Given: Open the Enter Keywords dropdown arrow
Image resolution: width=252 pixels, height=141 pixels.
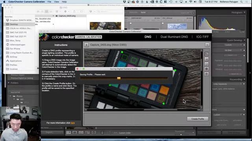Looking at the screenshot, I should (x=244, y=84).
